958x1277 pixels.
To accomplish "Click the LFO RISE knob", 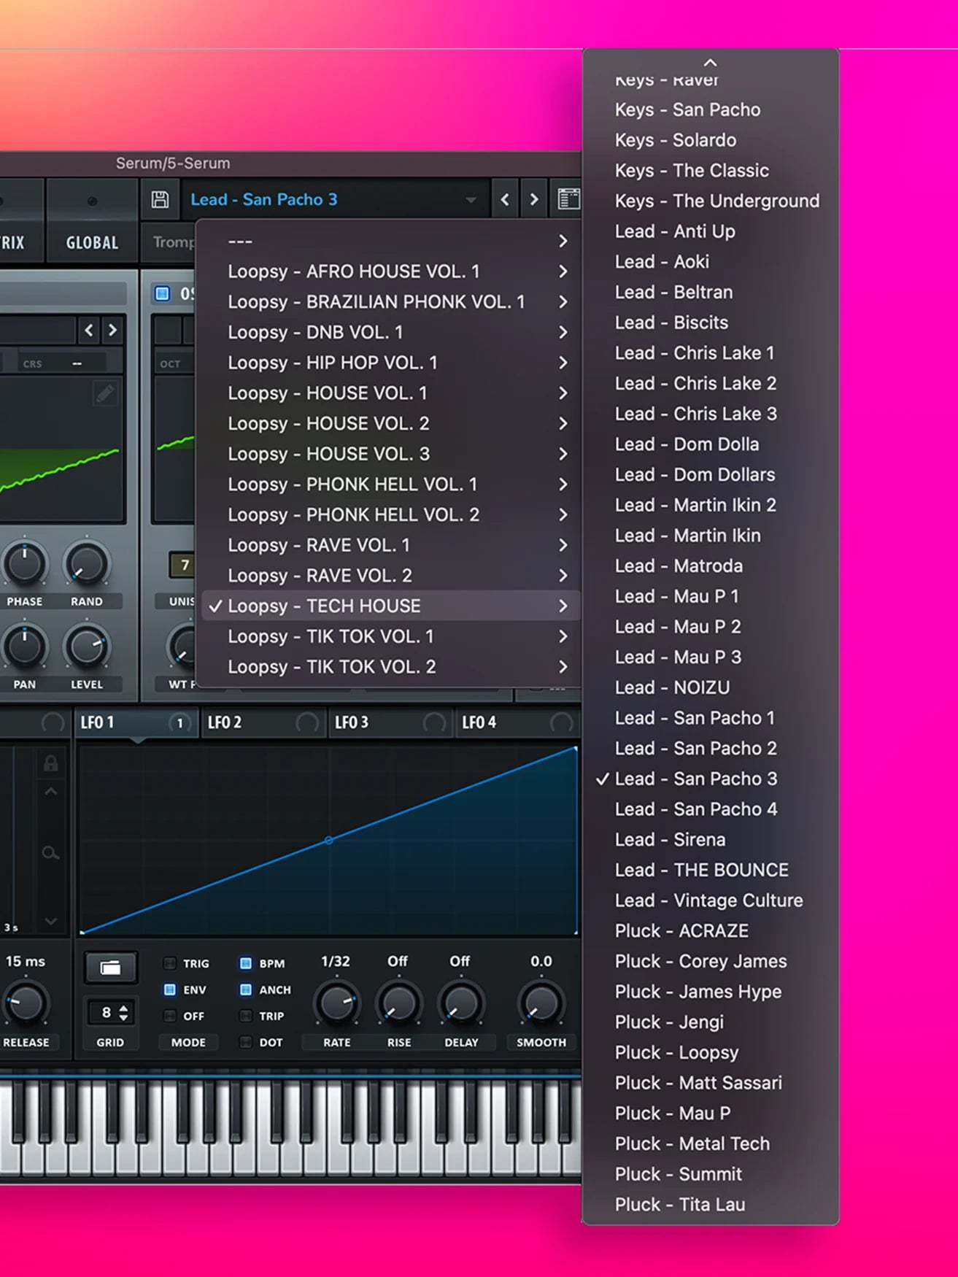I will [x=398, y=1003].
